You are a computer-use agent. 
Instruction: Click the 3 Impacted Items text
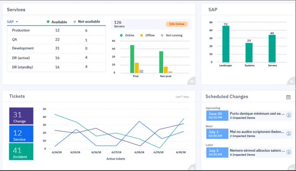pyautogui.click(x=242, y=118)
